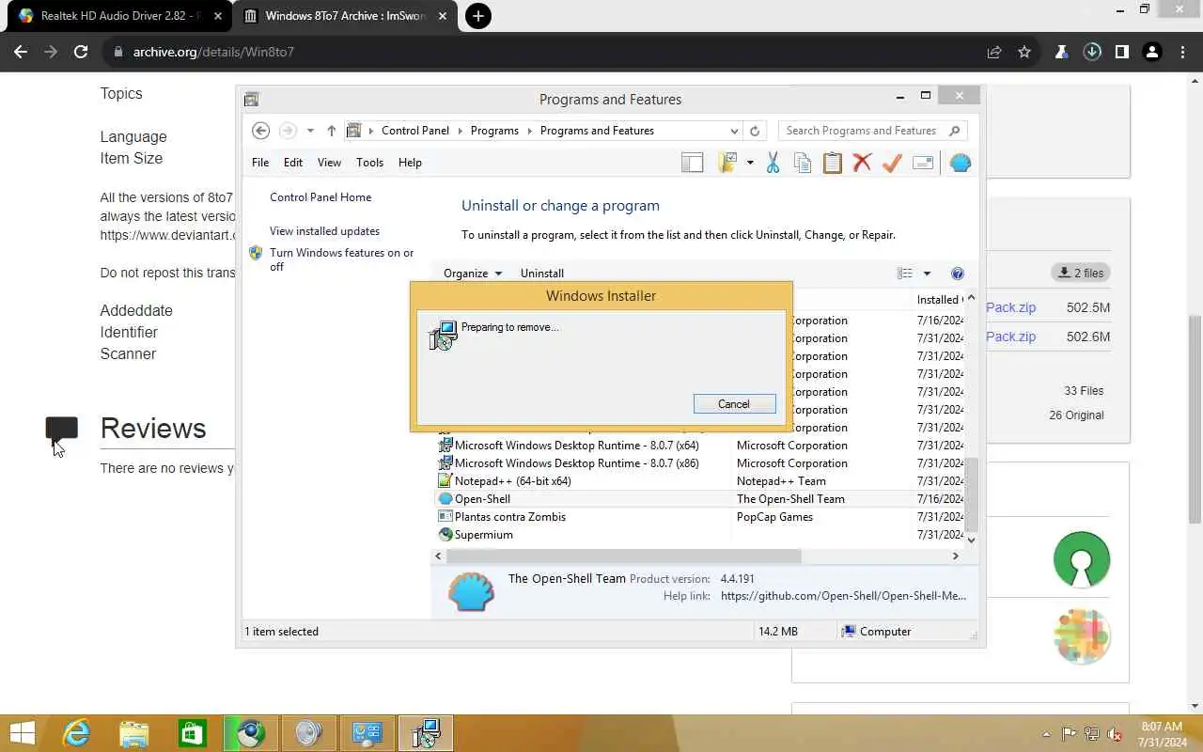This screenshot has width=1203, height=752.
Task: Click the muted volume tray icon
Action: coord(1116,734)
